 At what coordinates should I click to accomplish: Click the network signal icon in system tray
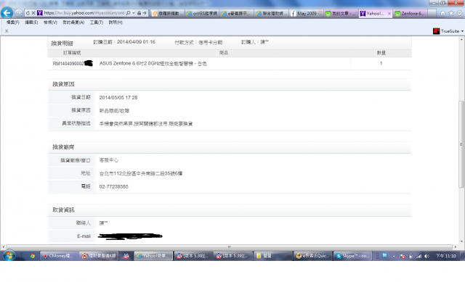(x=418, y=256)
